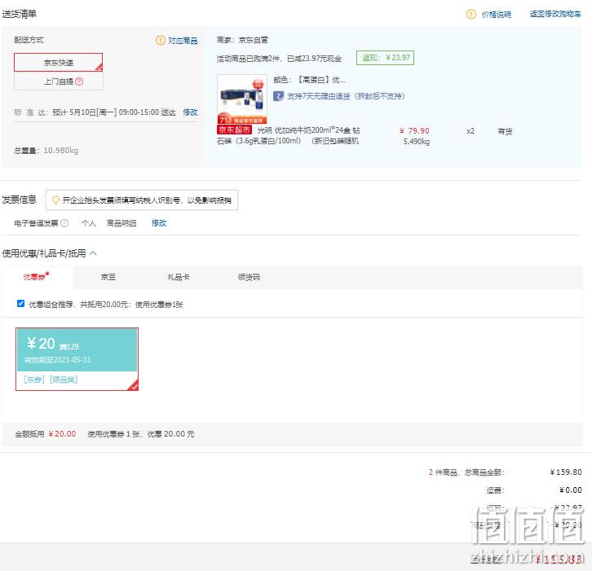Click 金额抵用 ¥20.00 text
The height and width of the screenshot is (571, 592).
click(46, 433)
